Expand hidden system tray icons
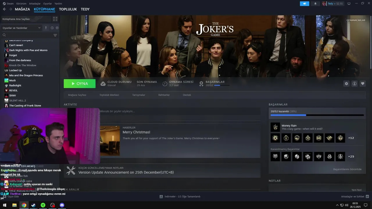This screenshot has width=372, height=209. [x=337, y=205]
